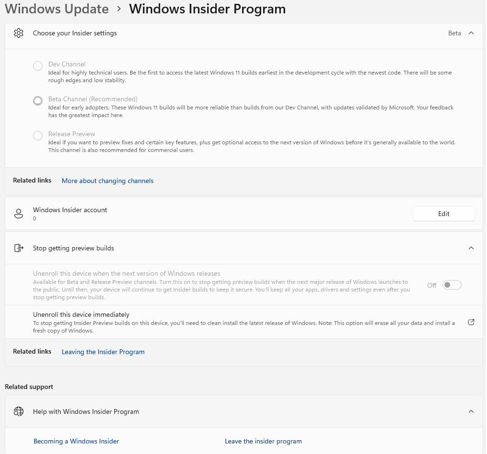This screenshot has height=454, width=487.
Task: Choose Release Preview channel
Action: (x=72, y=134)
